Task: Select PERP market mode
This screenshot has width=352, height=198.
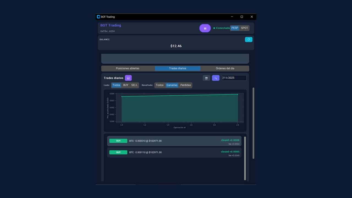Action: [235, 28]
